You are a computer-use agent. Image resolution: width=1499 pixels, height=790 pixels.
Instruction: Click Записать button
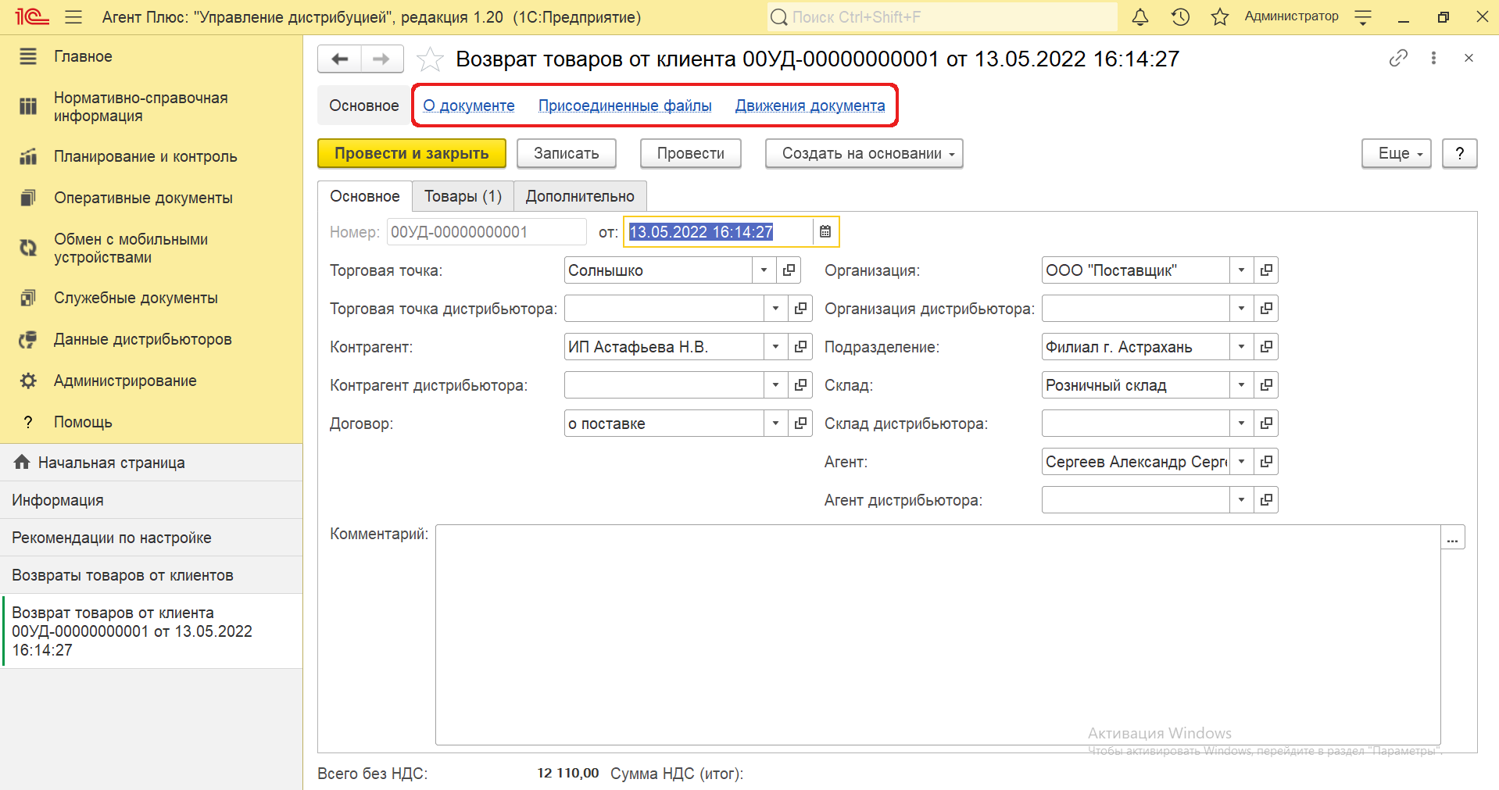click(x=567, y=153)
